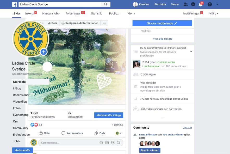Image resolution: width=230 pixels, height=154 pixels.
Task: Click Dela button on the post
Action: [100, 133]
